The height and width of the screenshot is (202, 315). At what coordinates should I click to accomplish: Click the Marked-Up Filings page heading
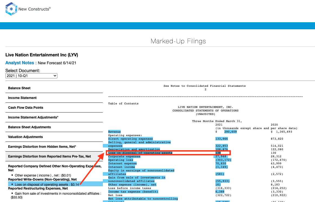(178, 41)
